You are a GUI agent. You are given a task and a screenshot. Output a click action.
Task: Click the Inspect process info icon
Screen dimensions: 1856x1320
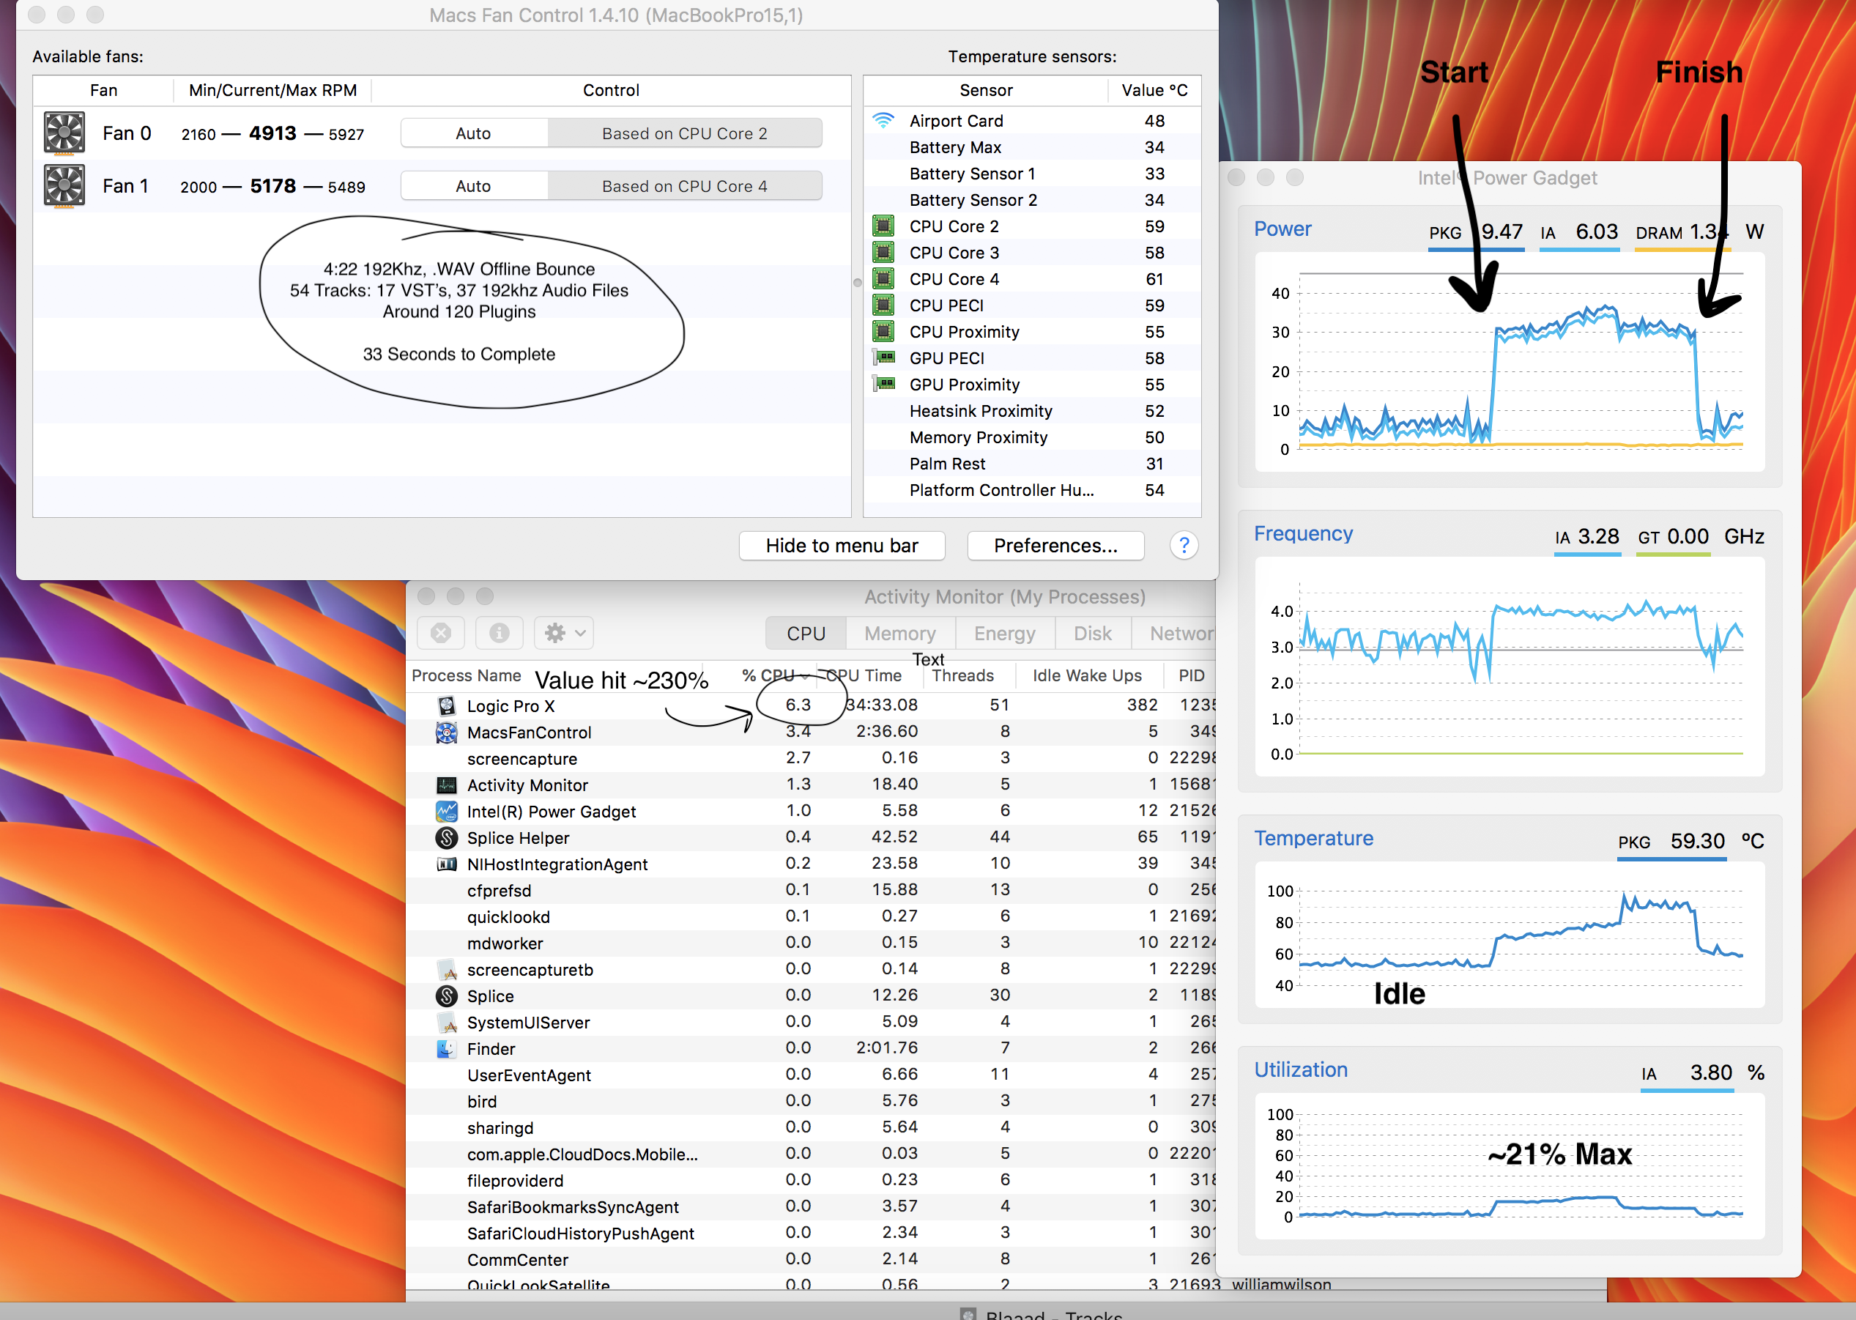point(499,633)
